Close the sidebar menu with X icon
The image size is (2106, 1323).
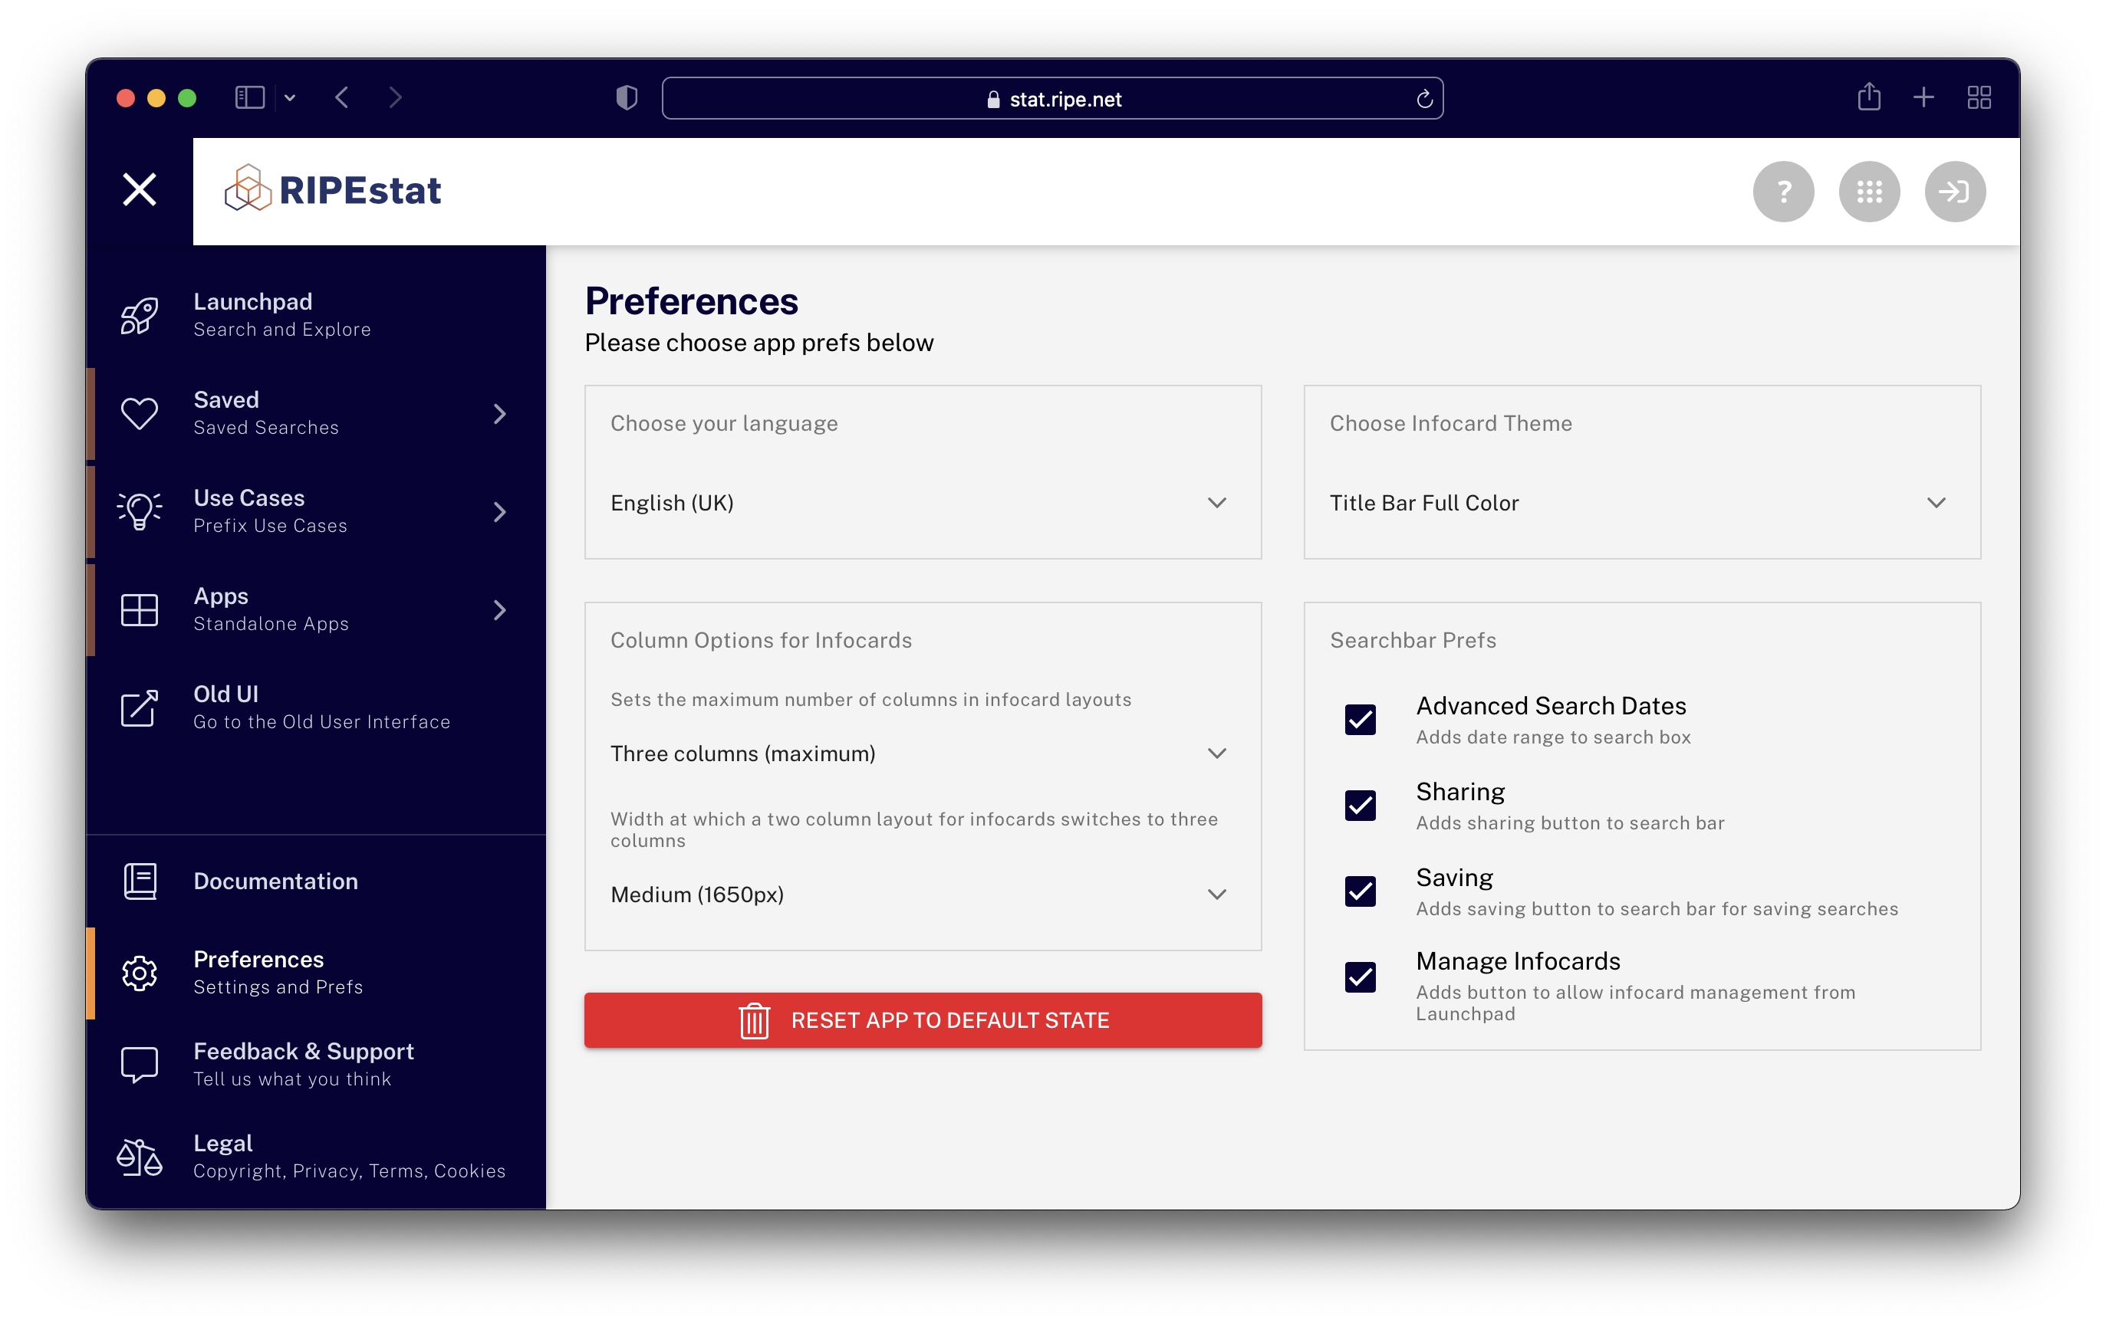(139, 189)
